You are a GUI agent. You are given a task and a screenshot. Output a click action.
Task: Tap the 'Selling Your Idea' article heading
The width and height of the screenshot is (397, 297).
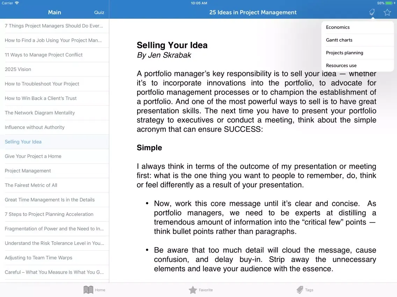tap(172, 45)
